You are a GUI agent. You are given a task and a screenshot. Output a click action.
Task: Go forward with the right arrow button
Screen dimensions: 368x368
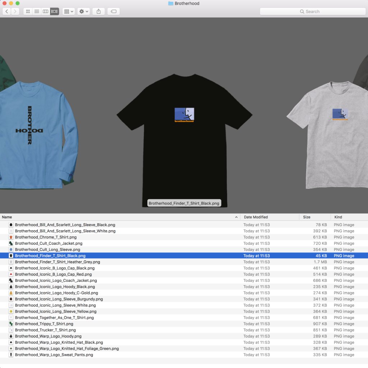15,11
